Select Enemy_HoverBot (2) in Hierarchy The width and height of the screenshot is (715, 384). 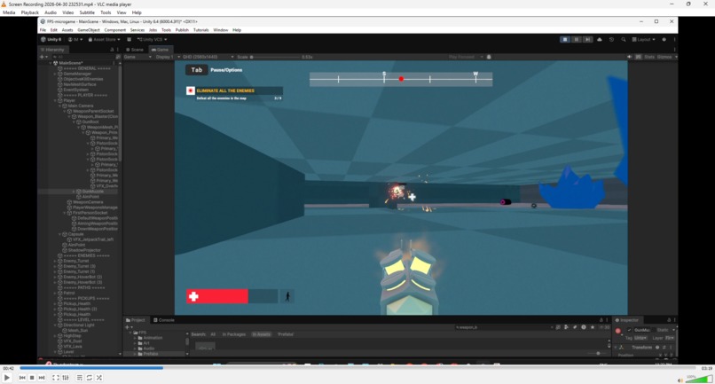point(82,277)
